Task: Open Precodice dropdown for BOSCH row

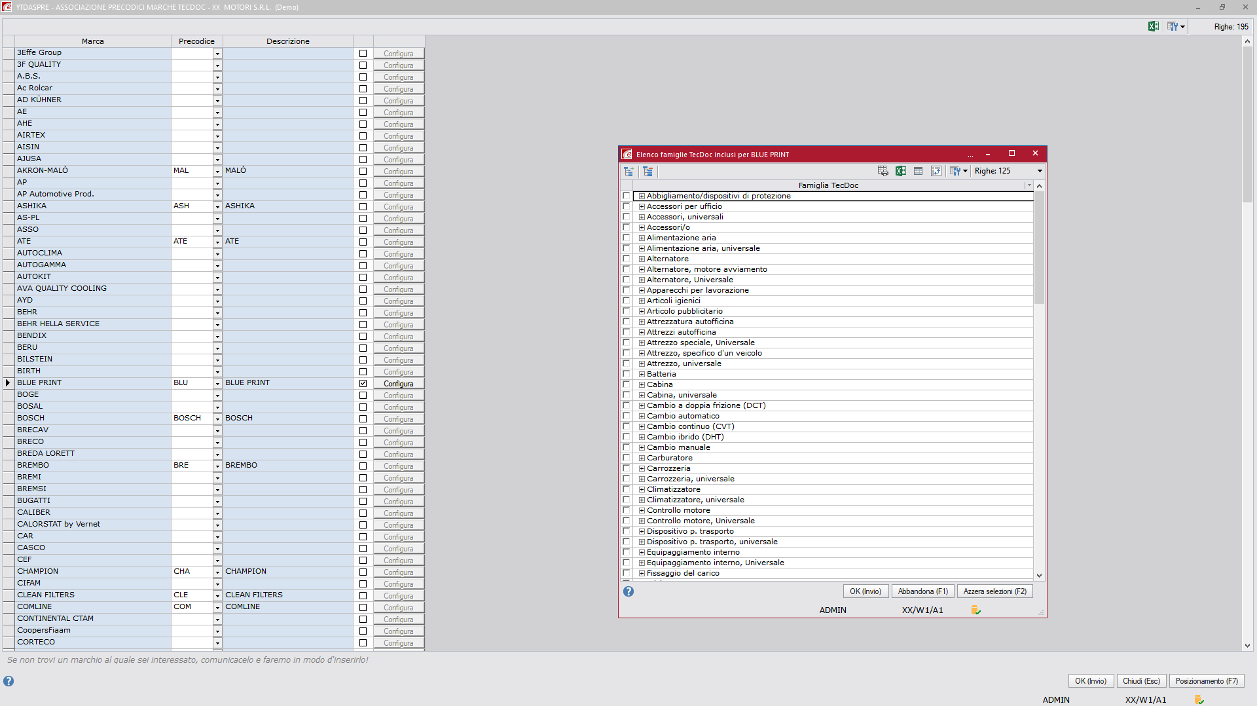Action: [217, 418]
